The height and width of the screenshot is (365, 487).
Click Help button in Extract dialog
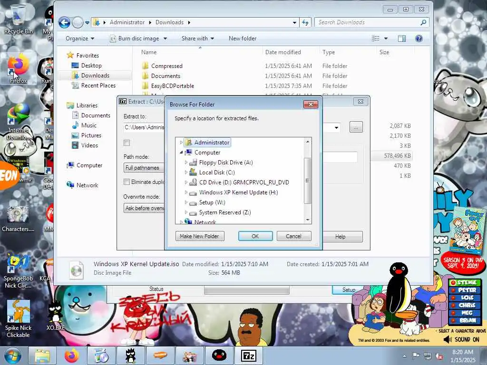pyautogui.click(x=342, y=237)
